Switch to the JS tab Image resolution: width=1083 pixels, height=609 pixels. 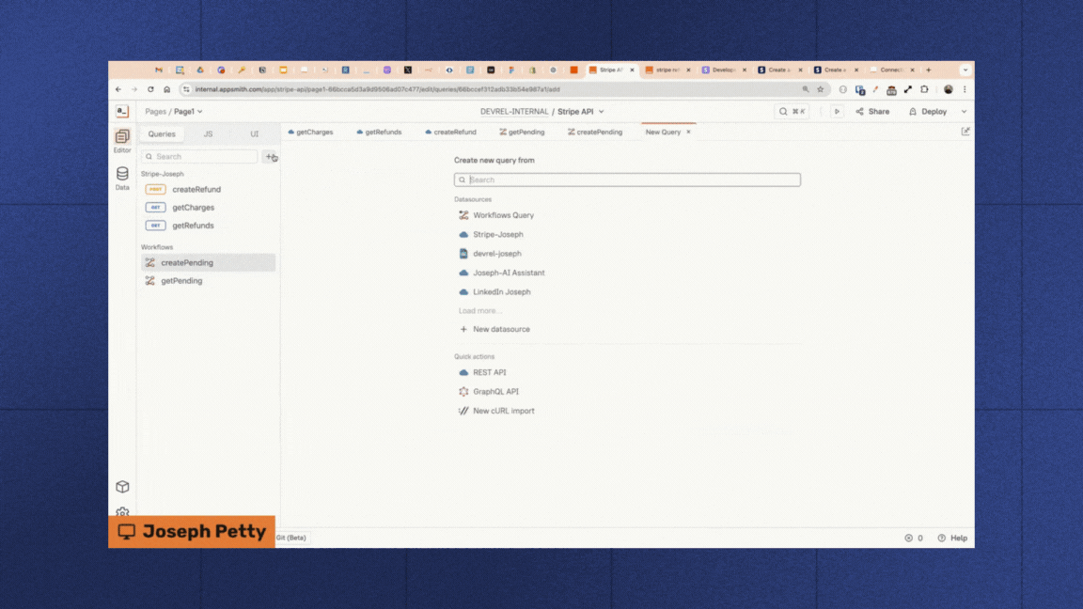tap(208, 133)
